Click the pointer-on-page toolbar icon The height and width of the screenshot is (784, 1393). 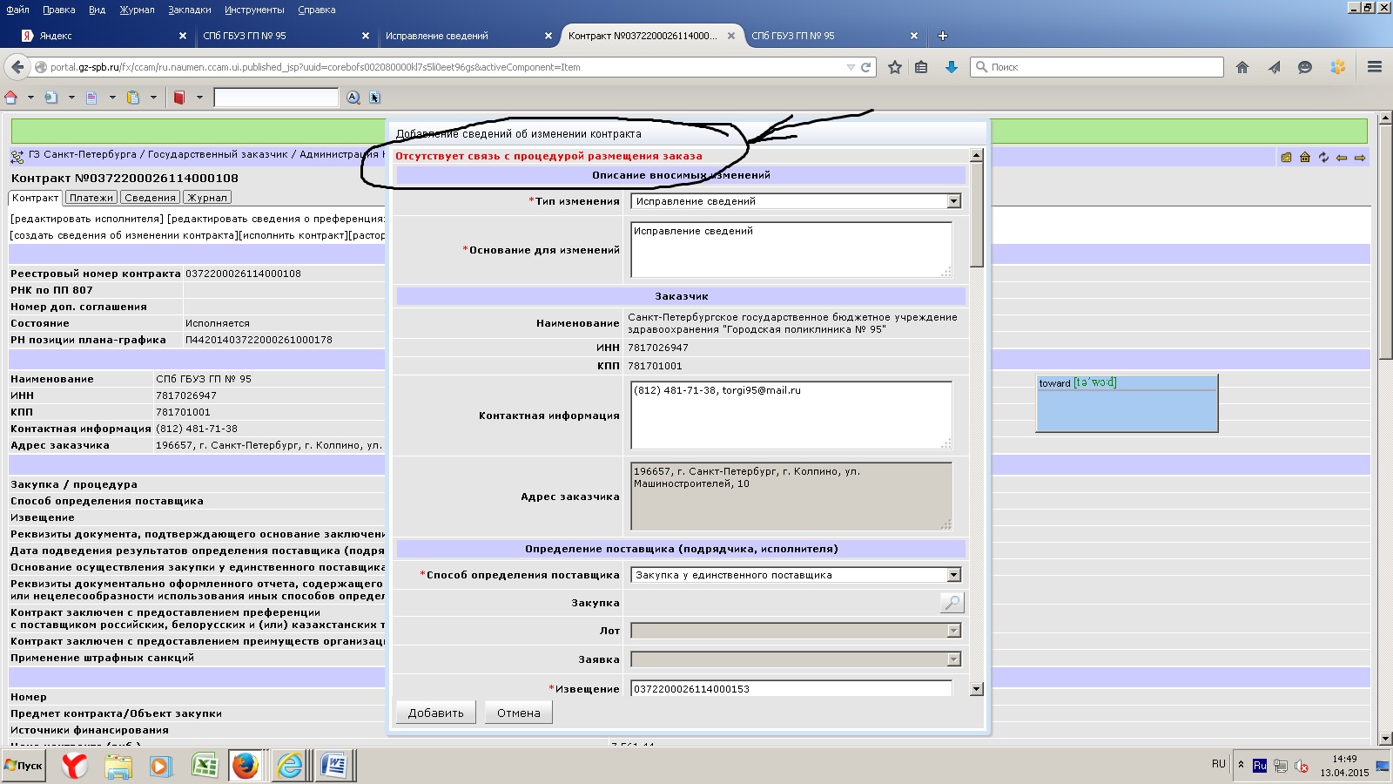pos(374,98)
